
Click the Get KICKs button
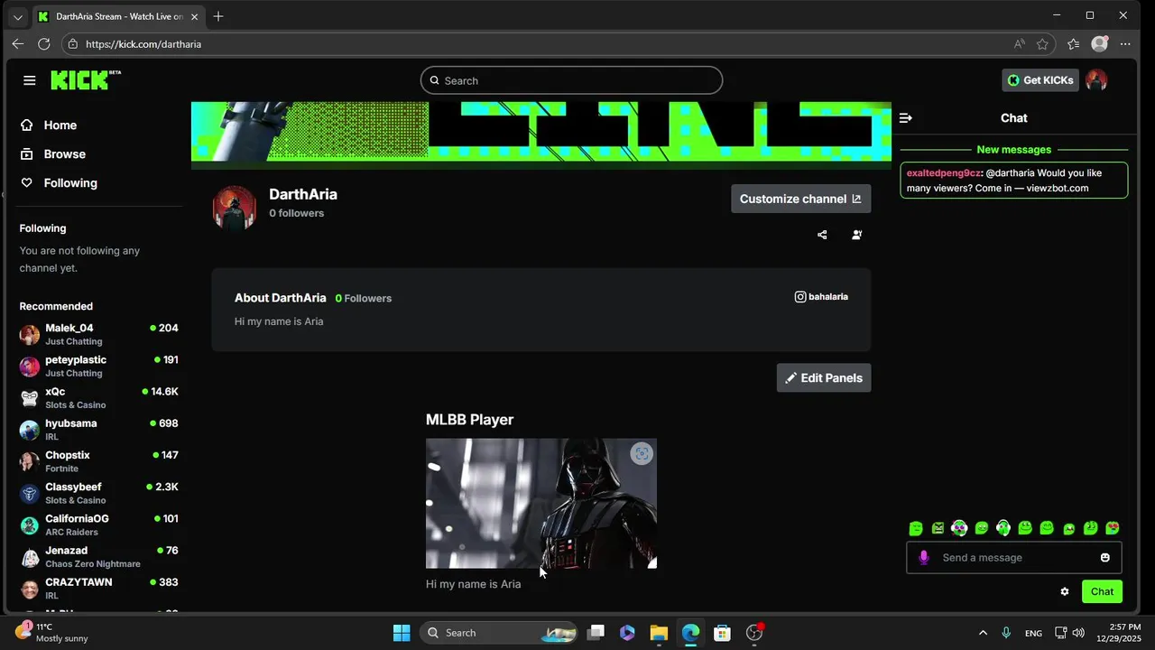click(1040, 80)
